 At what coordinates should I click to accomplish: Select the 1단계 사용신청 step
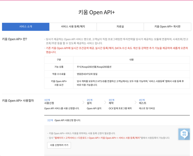point(49,102)
